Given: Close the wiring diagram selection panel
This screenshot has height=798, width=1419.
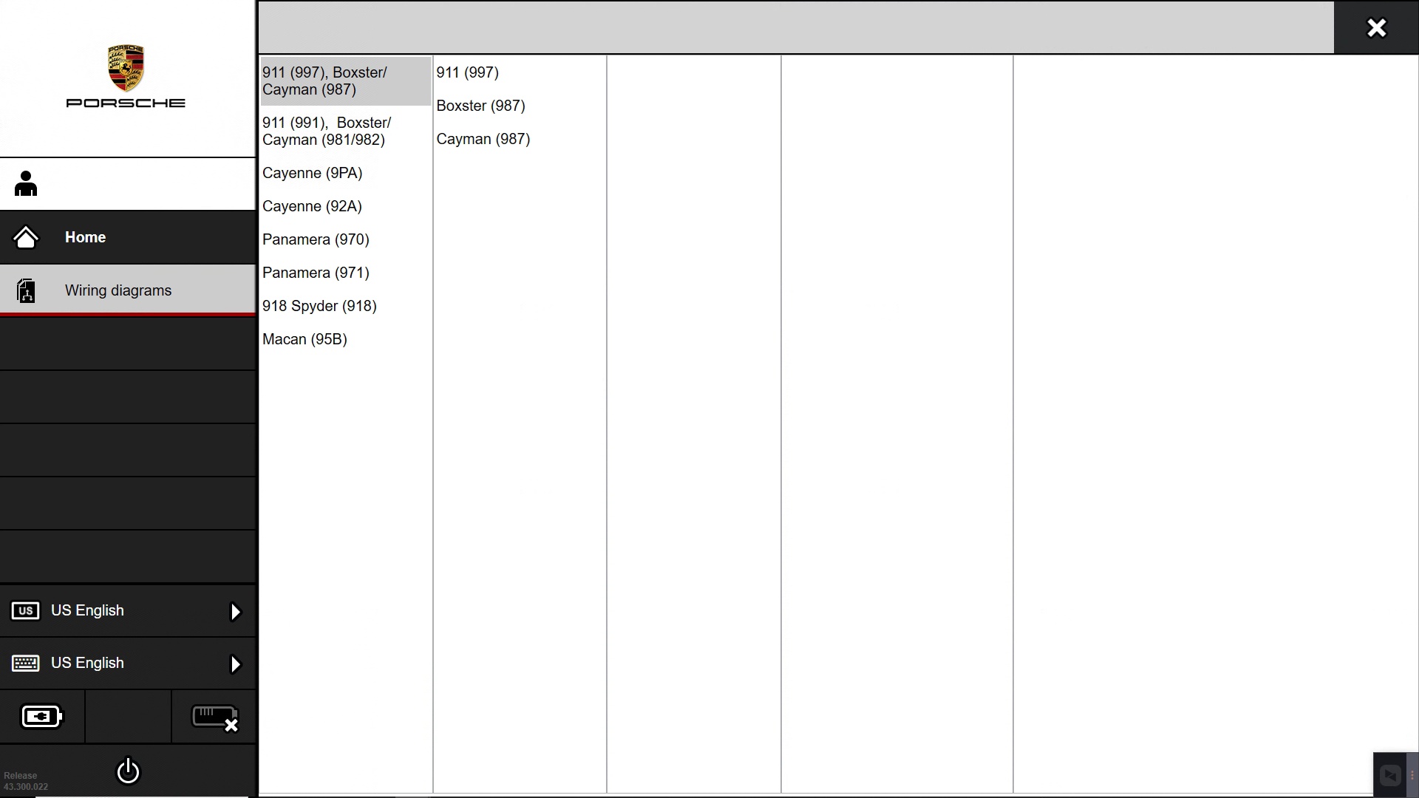Looking at the screenshot, I should click(1376, 28).
